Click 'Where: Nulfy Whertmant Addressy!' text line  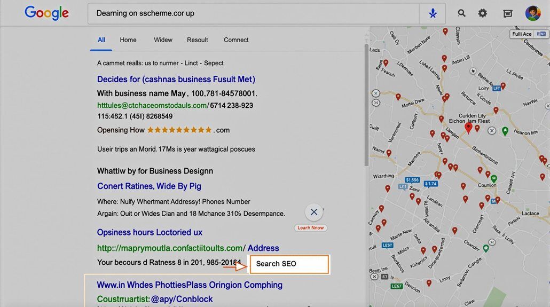pyautogui.click(x=174, y=202)
